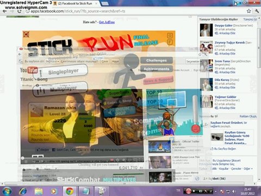261x196 pixels.
Task: Expand the "Seçenekler" options dropdown
Action: 194,62
